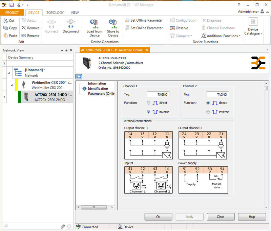Image resolution: width=271 pixels, height=231 pixels.
Task: Click the Channel 1 Tag input field
Action: coord(158,95)
